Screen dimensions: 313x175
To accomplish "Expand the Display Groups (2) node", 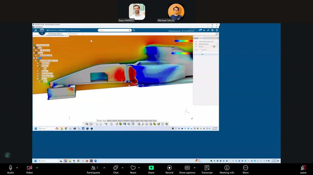I will [x=38, y=73].
